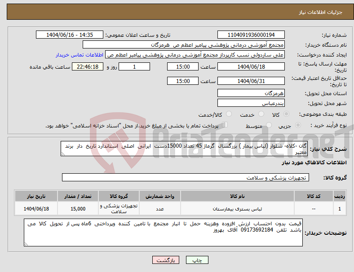Click the page header جزئیات اطلاعات نیاز
Image resolution: width=354 pixels, height=272 pixels.
pyautogui.click(x=321, y=12)
